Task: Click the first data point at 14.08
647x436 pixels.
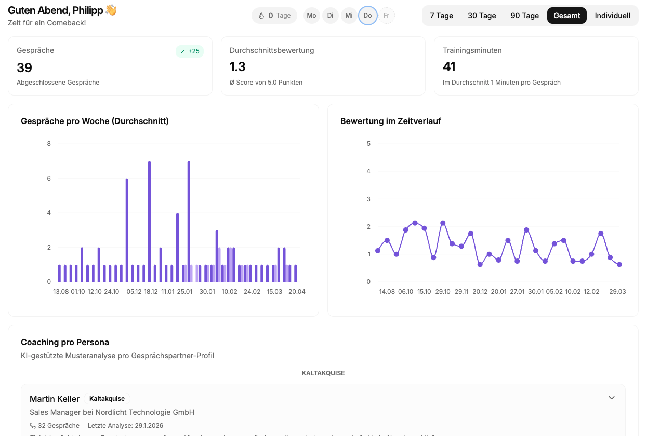Action: tap(378, 251)
